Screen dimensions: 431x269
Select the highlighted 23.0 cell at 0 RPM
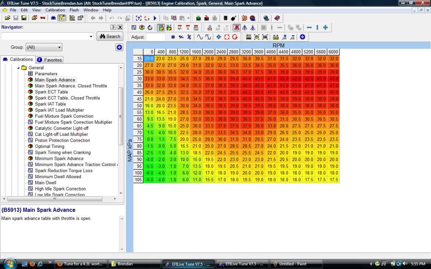pyautogui.click(x=149, y=58)
